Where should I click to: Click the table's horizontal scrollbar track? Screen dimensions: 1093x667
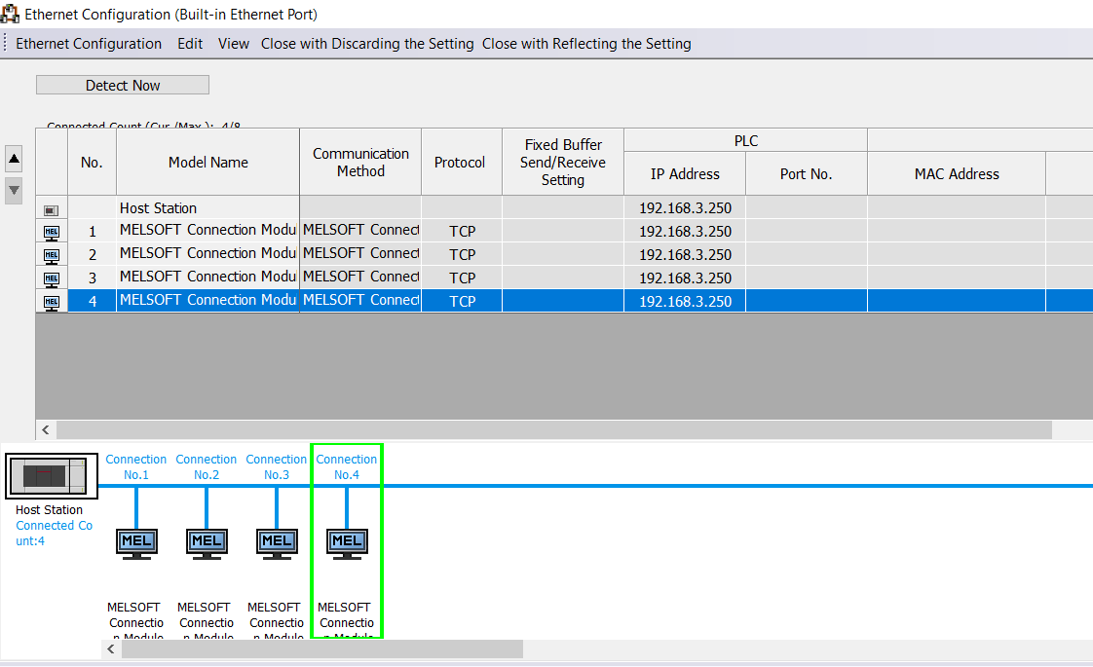click(554, 430)
